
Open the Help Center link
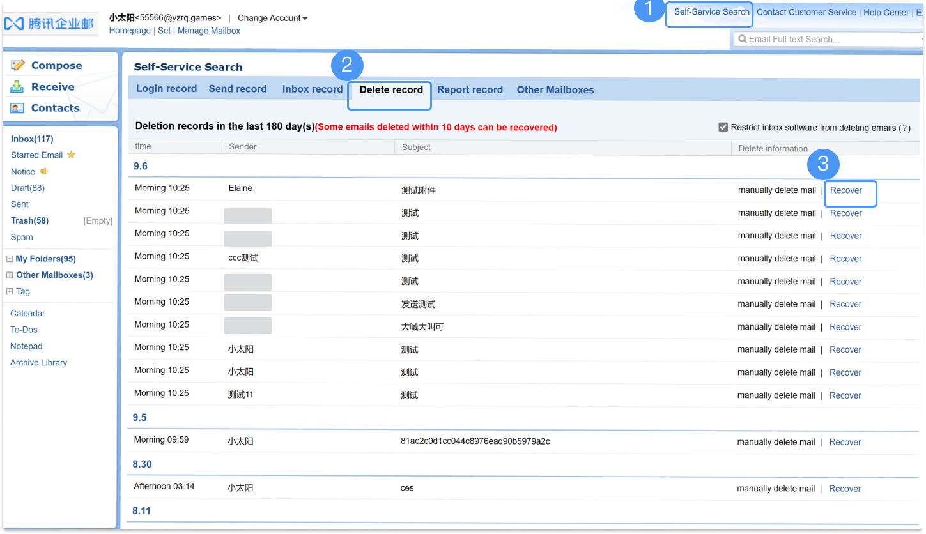(886, 12)
